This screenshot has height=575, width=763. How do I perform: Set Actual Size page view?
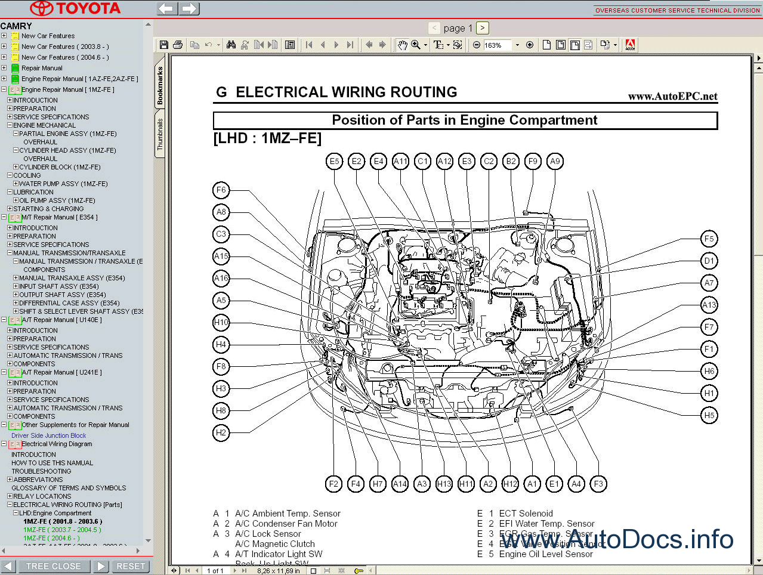(x=546, y=45)
